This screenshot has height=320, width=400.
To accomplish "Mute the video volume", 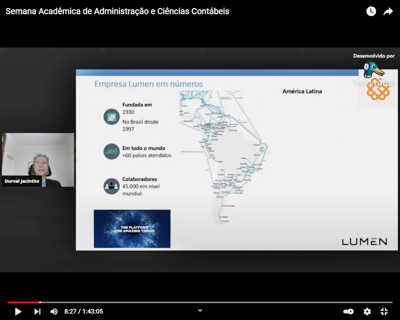I will [54, 311].
